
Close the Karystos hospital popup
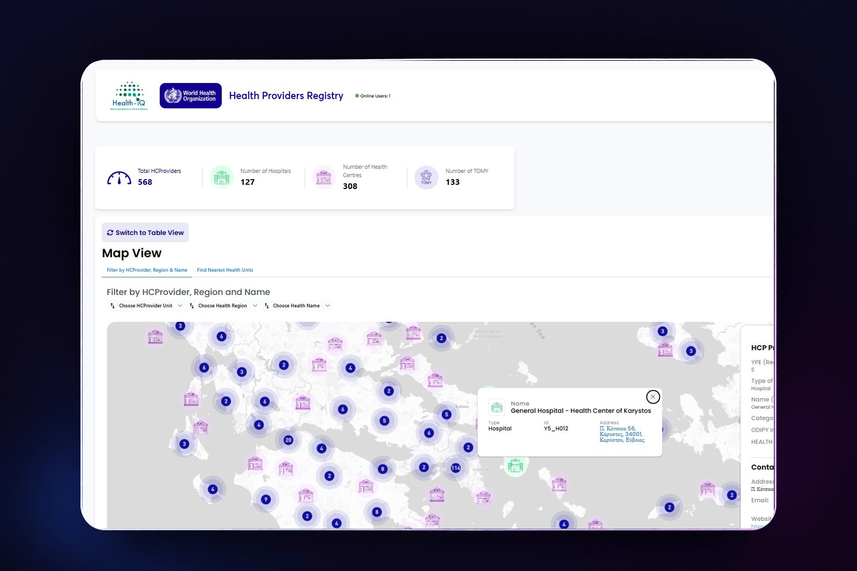(x=653, y=397)
